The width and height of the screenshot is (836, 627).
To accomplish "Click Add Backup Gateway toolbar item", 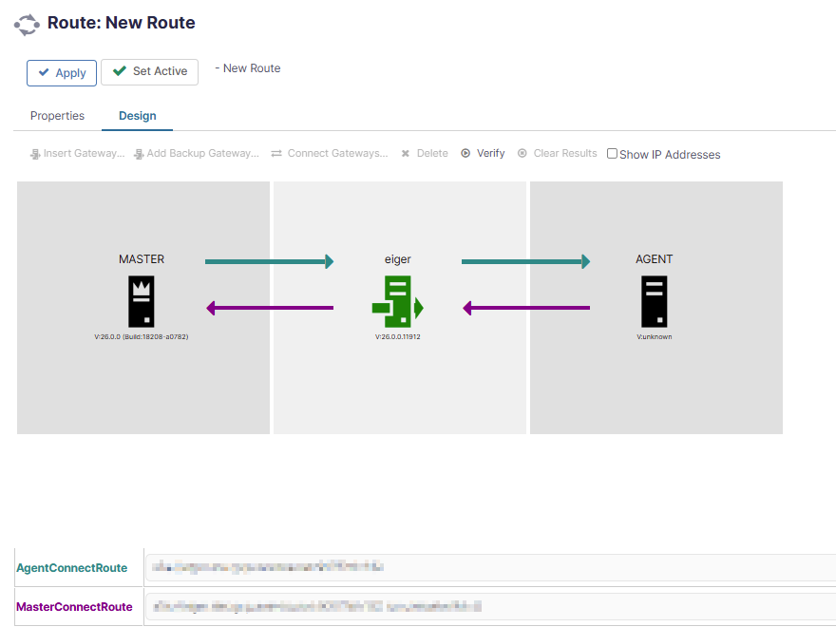I will [197, 154].
